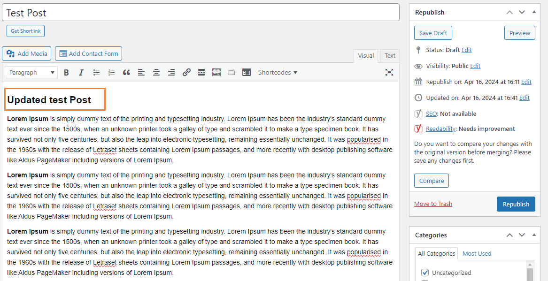This screenshot has width=548, height=281.
Task: Insert a numbered list
Action: click(x=111, y=72)
